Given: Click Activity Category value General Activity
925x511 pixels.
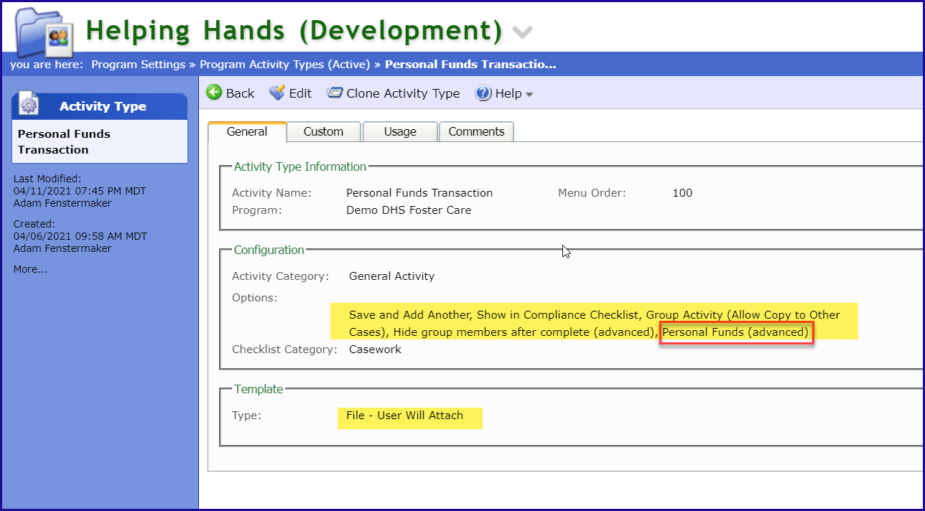Looking at the screenshot, I should (391, 276).
